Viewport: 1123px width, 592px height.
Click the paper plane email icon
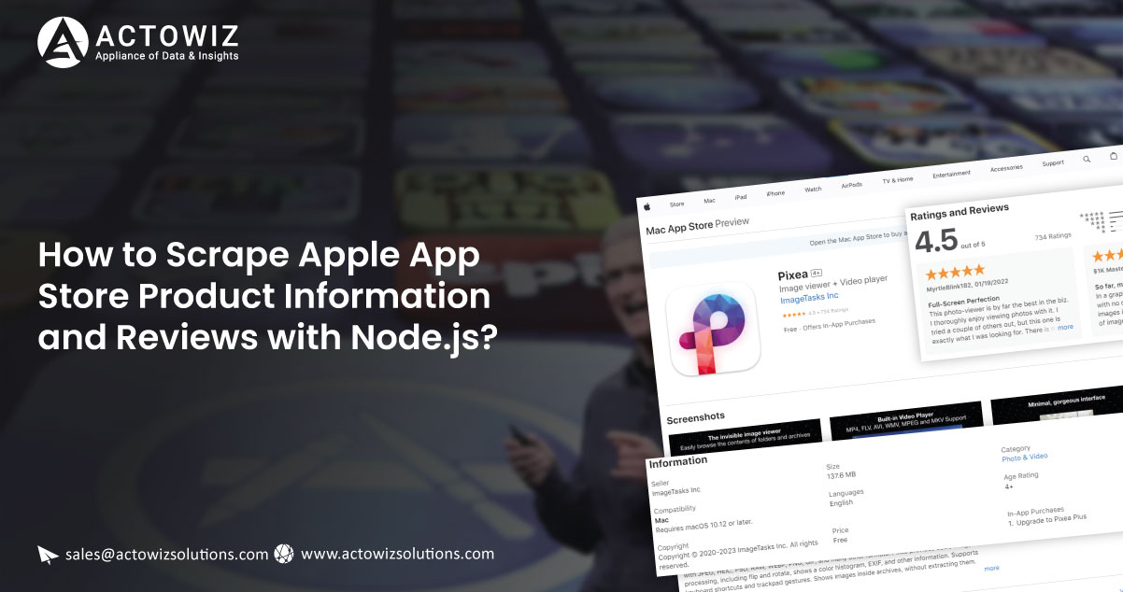tap(49, 555)
